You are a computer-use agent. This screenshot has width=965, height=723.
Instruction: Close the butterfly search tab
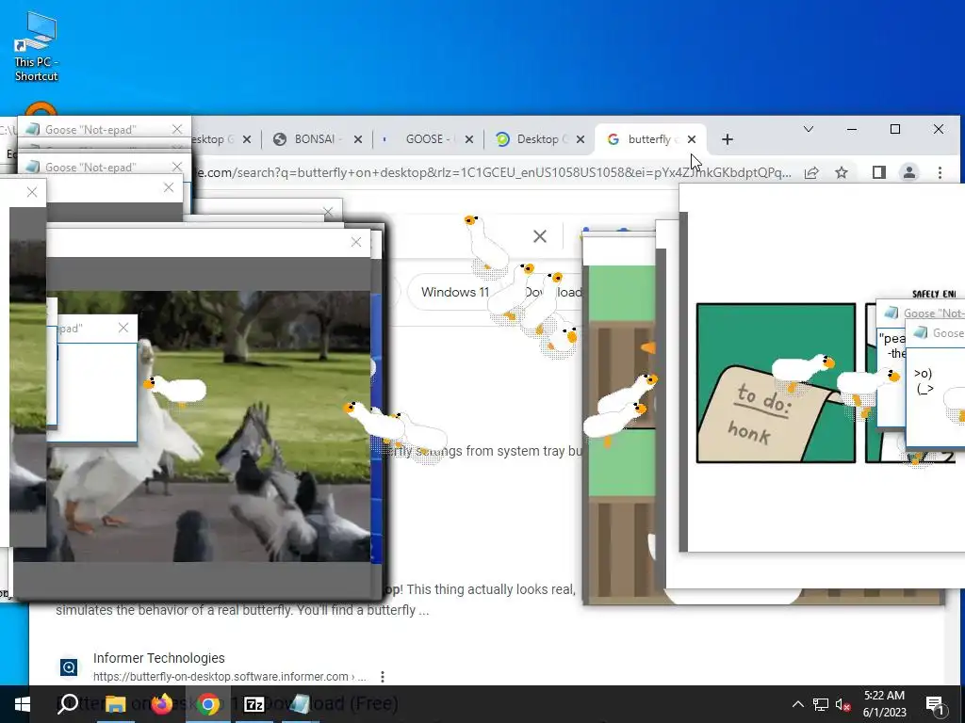[x=692, y=139]
